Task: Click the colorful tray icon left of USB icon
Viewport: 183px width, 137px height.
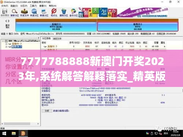Action: click(147, 133)
